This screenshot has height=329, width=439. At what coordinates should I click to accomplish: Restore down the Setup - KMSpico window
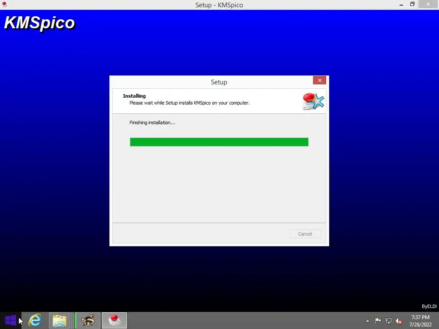click(412, 4)
